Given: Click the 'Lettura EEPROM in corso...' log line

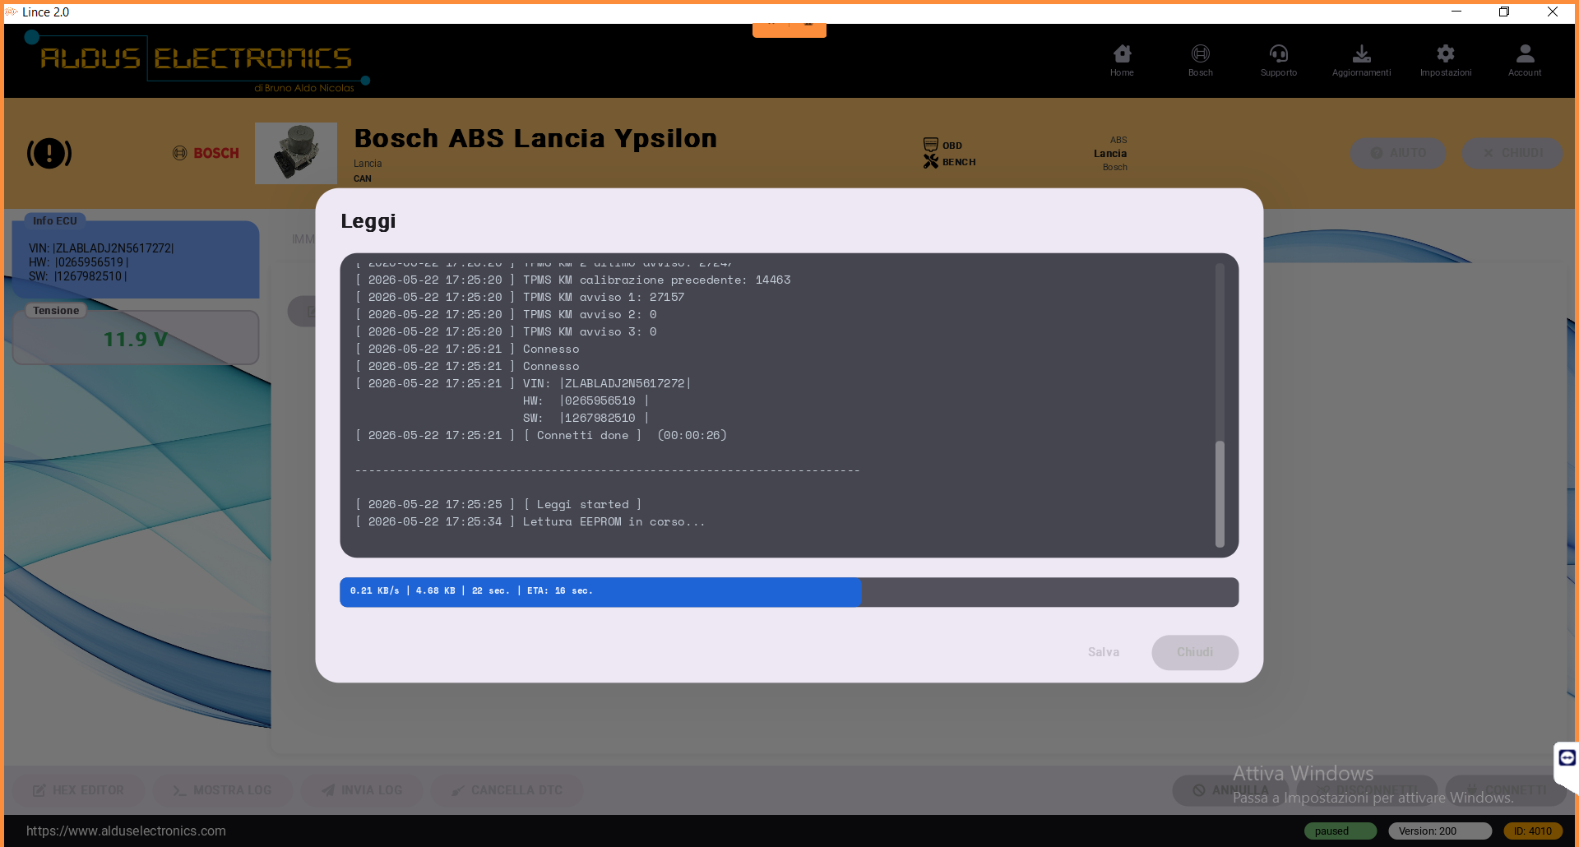Looking at the screenshot, I should (530, 522).
